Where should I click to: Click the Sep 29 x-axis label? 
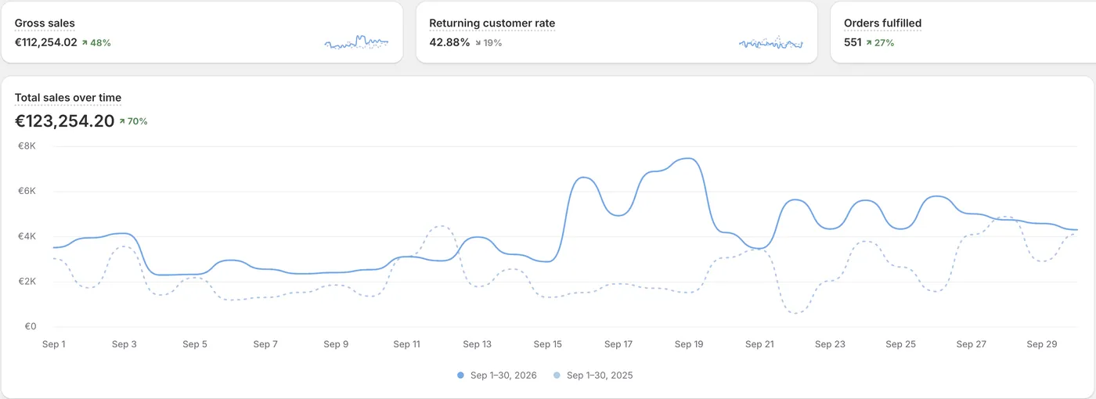tap(1041, 344)
